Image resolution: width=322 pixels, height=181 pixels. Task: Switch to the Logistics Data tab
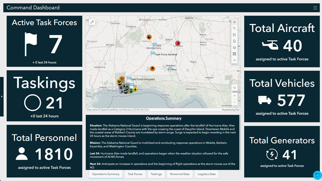[x=207, y=174]
